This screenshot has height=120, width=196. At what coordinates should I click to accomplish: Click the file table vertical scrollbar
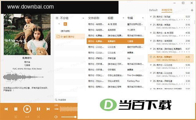pyautogui.click(x=145, y=28)
